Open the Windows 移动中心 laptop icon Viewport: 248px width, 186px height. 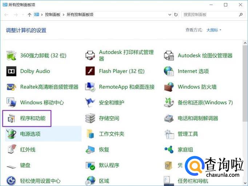(11, 103)
